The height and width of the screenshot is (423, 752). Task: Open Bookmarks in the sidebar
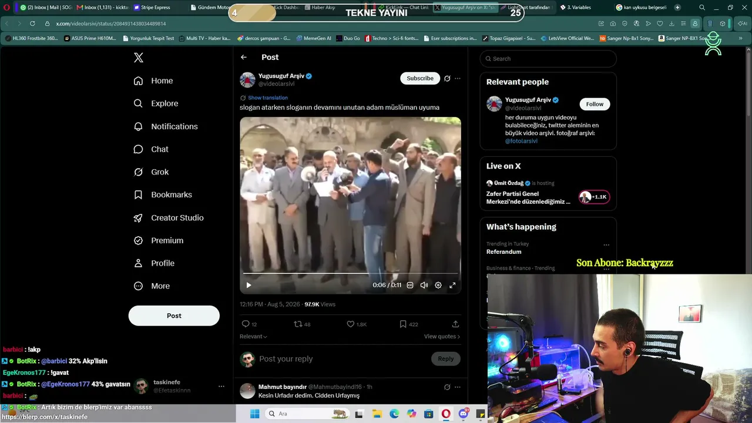coord(163,194)
